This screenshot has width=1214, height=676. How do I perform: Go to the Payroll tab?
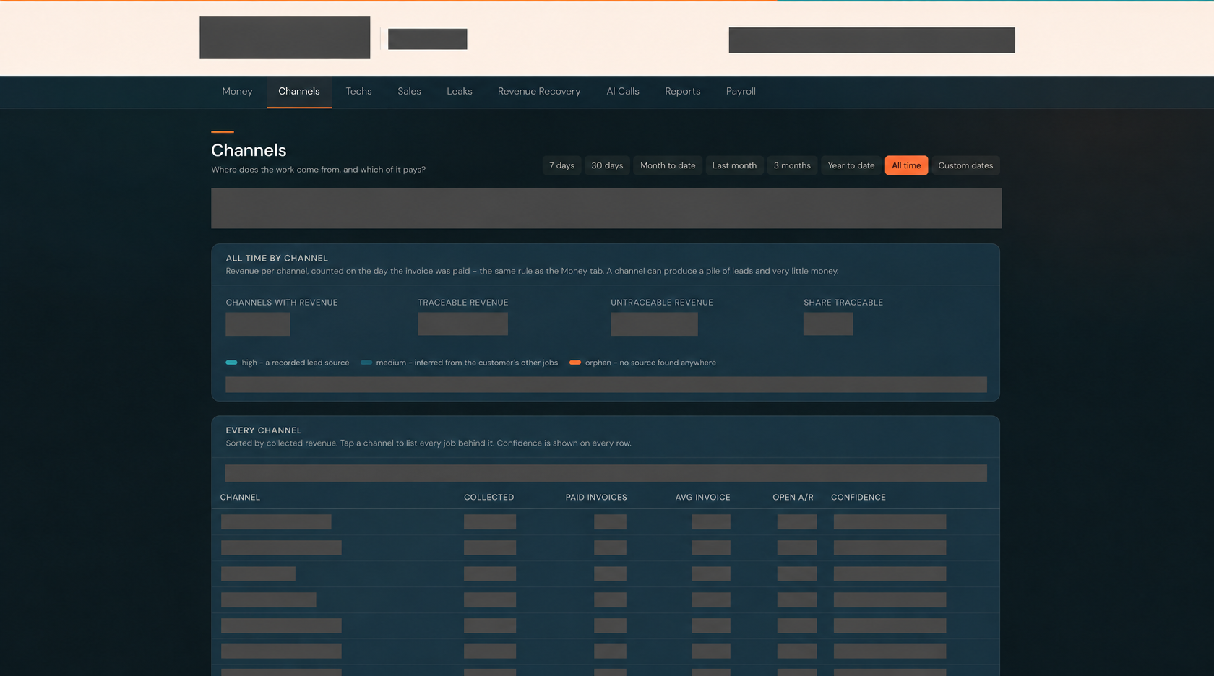tap(741, 92)
